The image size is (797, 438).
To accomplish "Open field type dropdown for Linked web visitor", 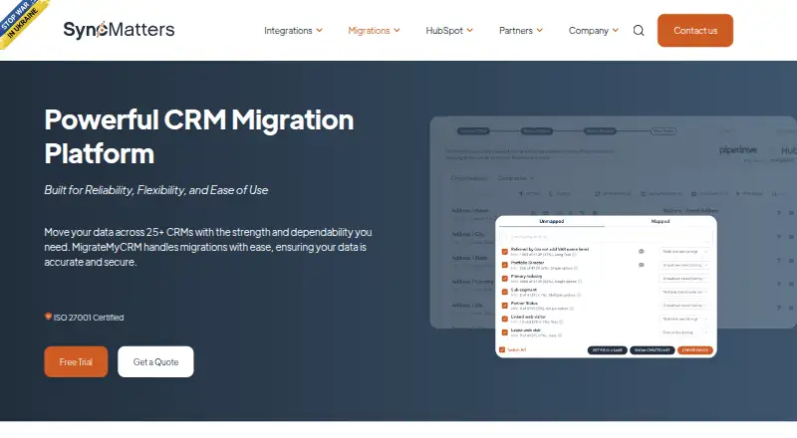I will coord(684,320).
